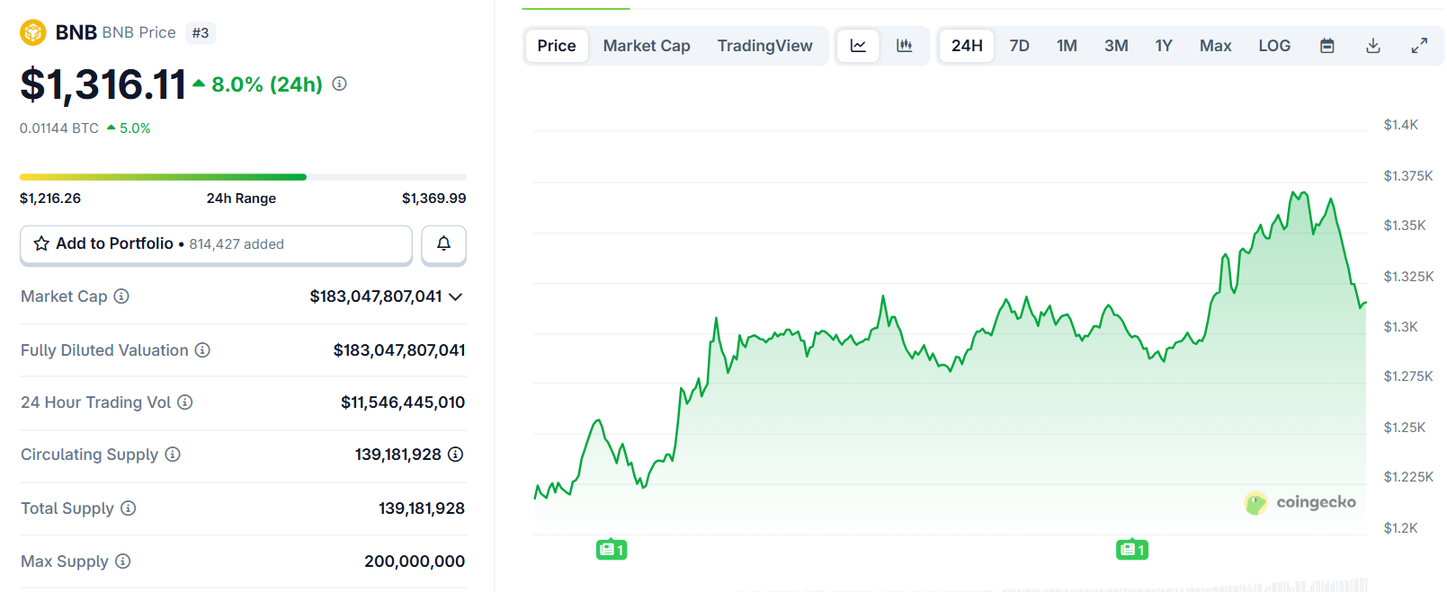Switch to line chart view icon
The width and height of the screenshot is (1447, 592).
coord(858,46)
